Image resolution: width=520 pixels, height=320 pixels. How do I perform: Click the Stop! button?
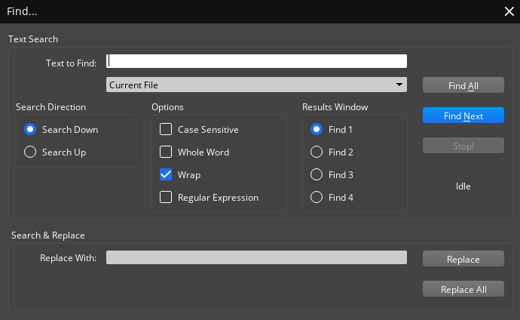[463, 146]
